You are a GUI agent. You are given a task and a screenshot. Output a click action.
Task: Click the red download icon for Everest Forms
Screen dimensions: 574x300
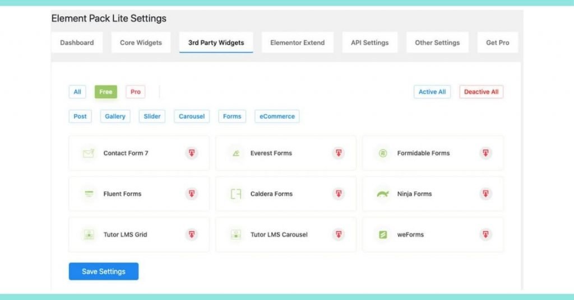339,153
